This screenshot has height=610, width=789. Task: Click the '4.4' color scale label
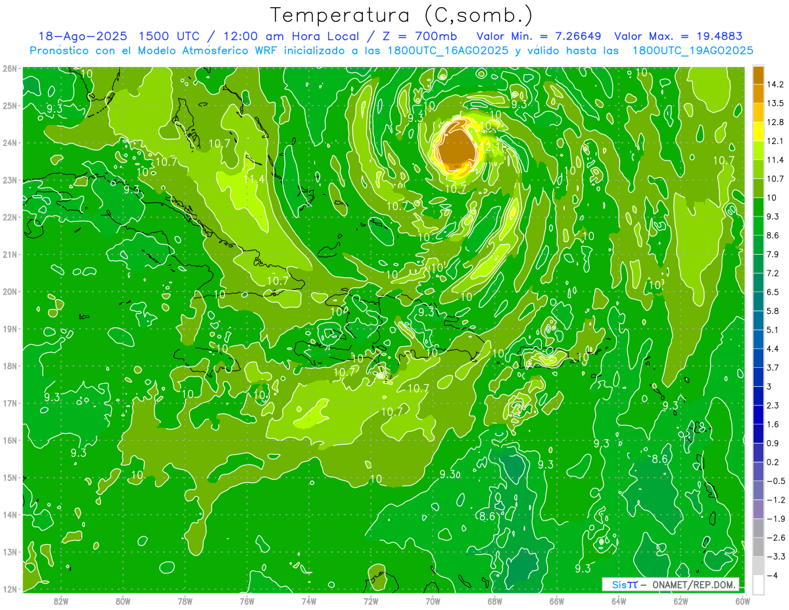coord(774,349)
